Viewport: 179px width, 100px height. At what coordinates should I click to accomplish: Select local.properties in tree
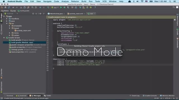(22, 52)
